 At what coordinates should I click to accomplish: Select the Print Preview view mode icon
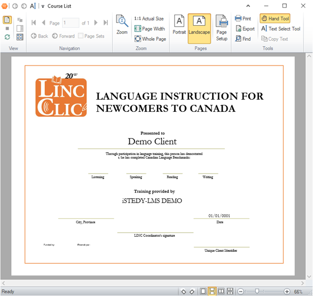(x=7, y=20)
